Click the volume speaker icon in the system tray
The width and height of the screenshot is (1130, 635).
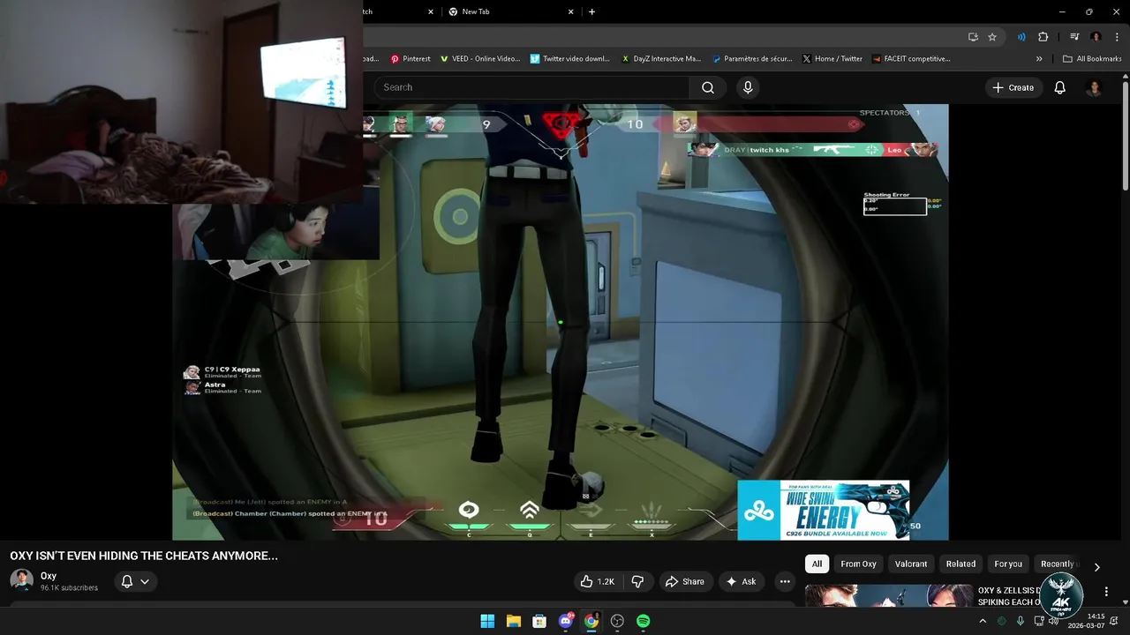coord(1053,621)
